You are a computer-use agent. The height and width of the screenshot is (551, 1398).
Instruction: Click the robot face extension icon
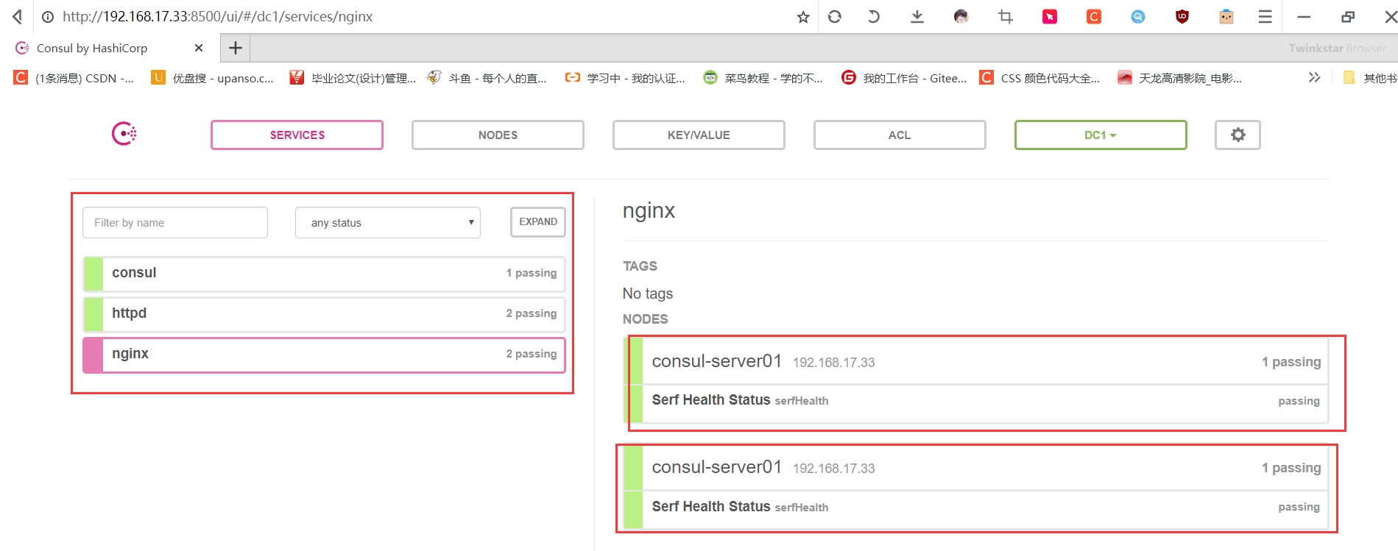(1226, 16)
